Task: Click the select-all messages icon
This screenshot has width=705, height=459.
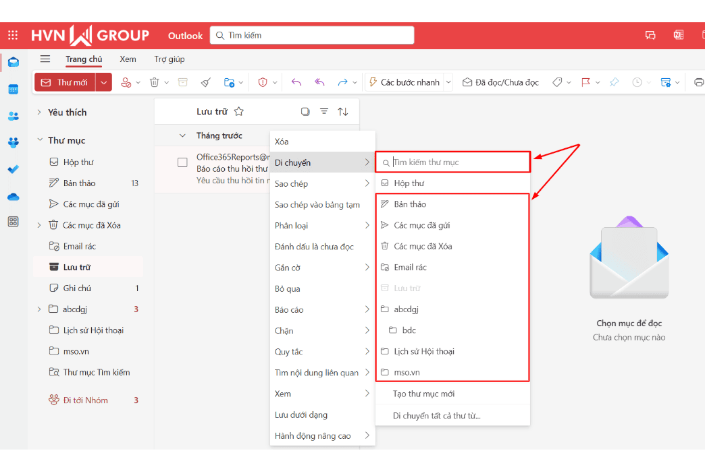Action: (x=305, y=111)
